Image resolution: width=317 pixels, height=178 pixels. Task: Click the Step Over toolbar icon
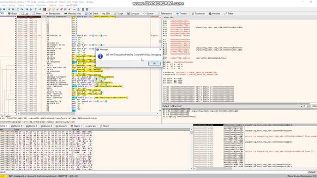pyautogui.click(x=22, y=9)
